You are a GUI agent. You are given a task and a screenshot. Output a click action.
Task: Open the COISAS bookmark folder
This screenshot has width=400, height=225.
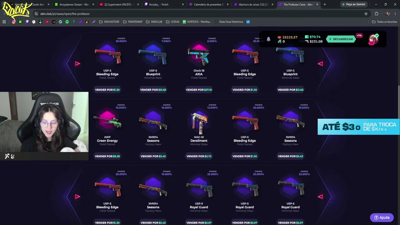pyautogui.click(x=172, y=22)
